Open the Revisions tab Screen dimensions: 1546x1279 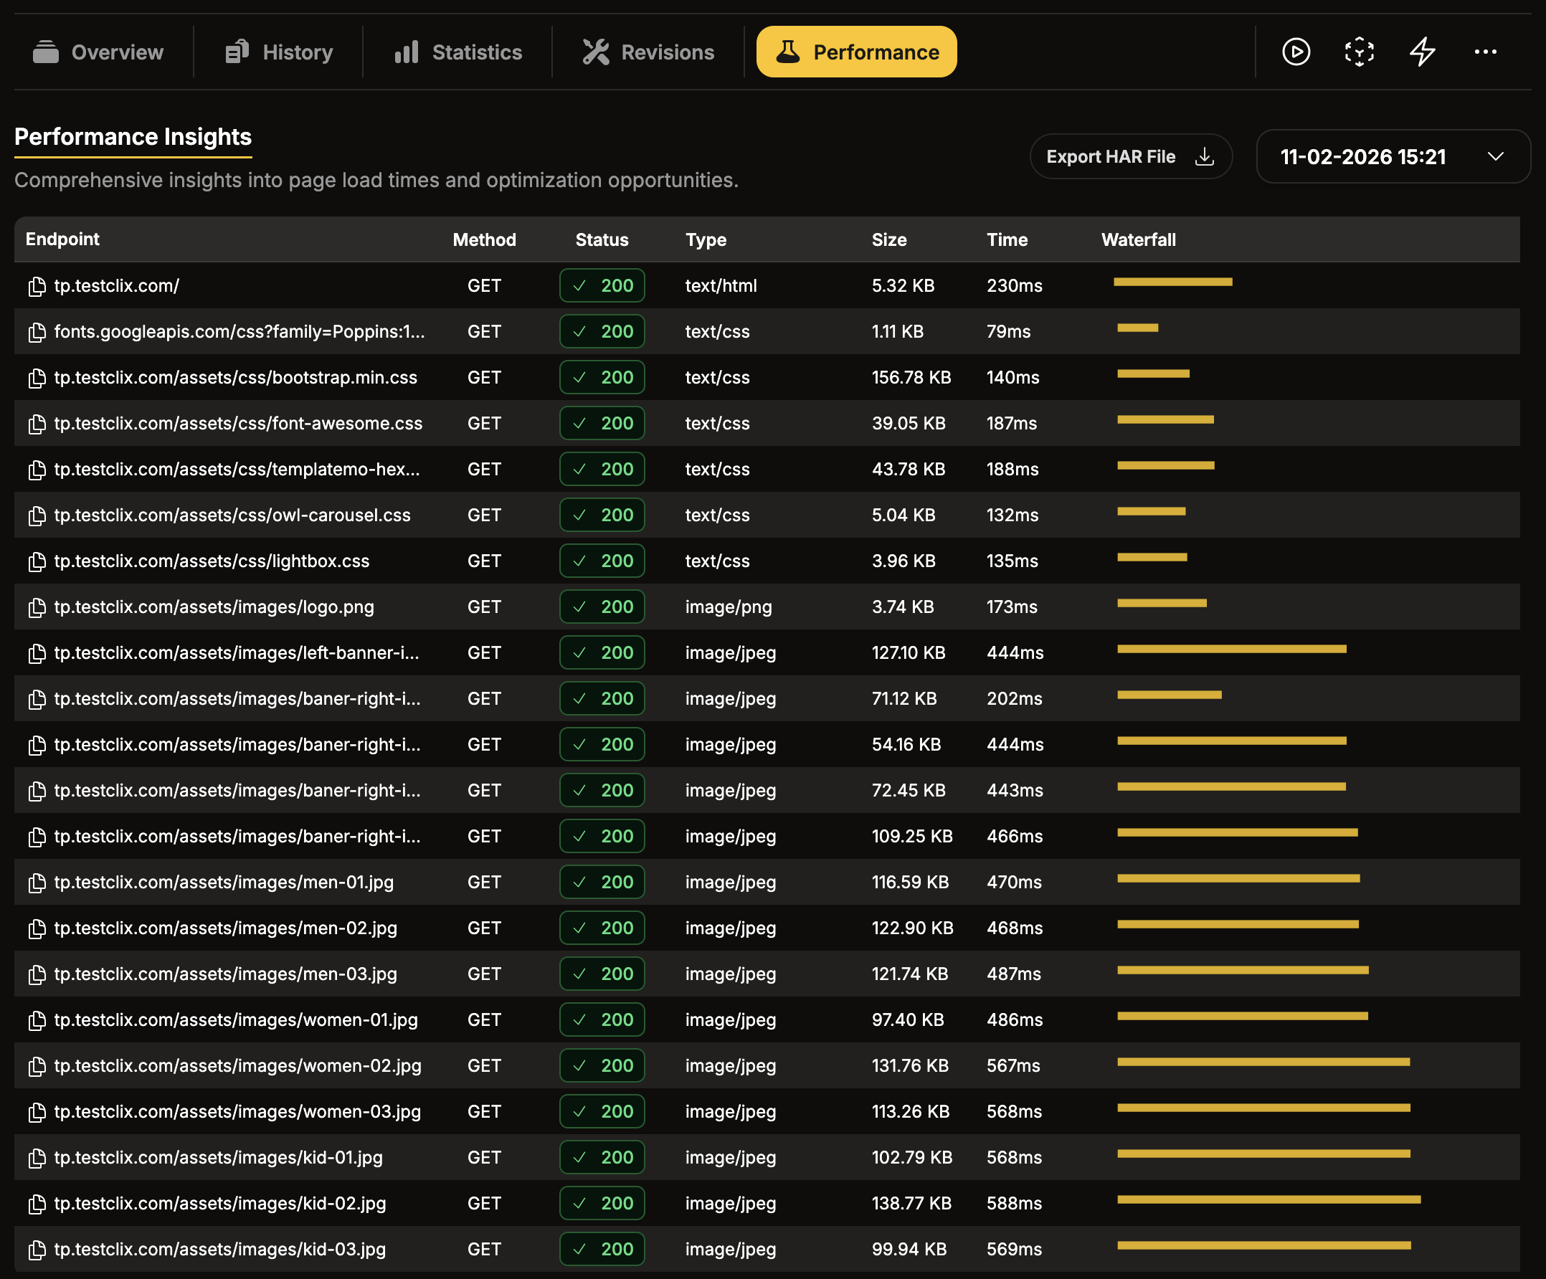(648, 52)
